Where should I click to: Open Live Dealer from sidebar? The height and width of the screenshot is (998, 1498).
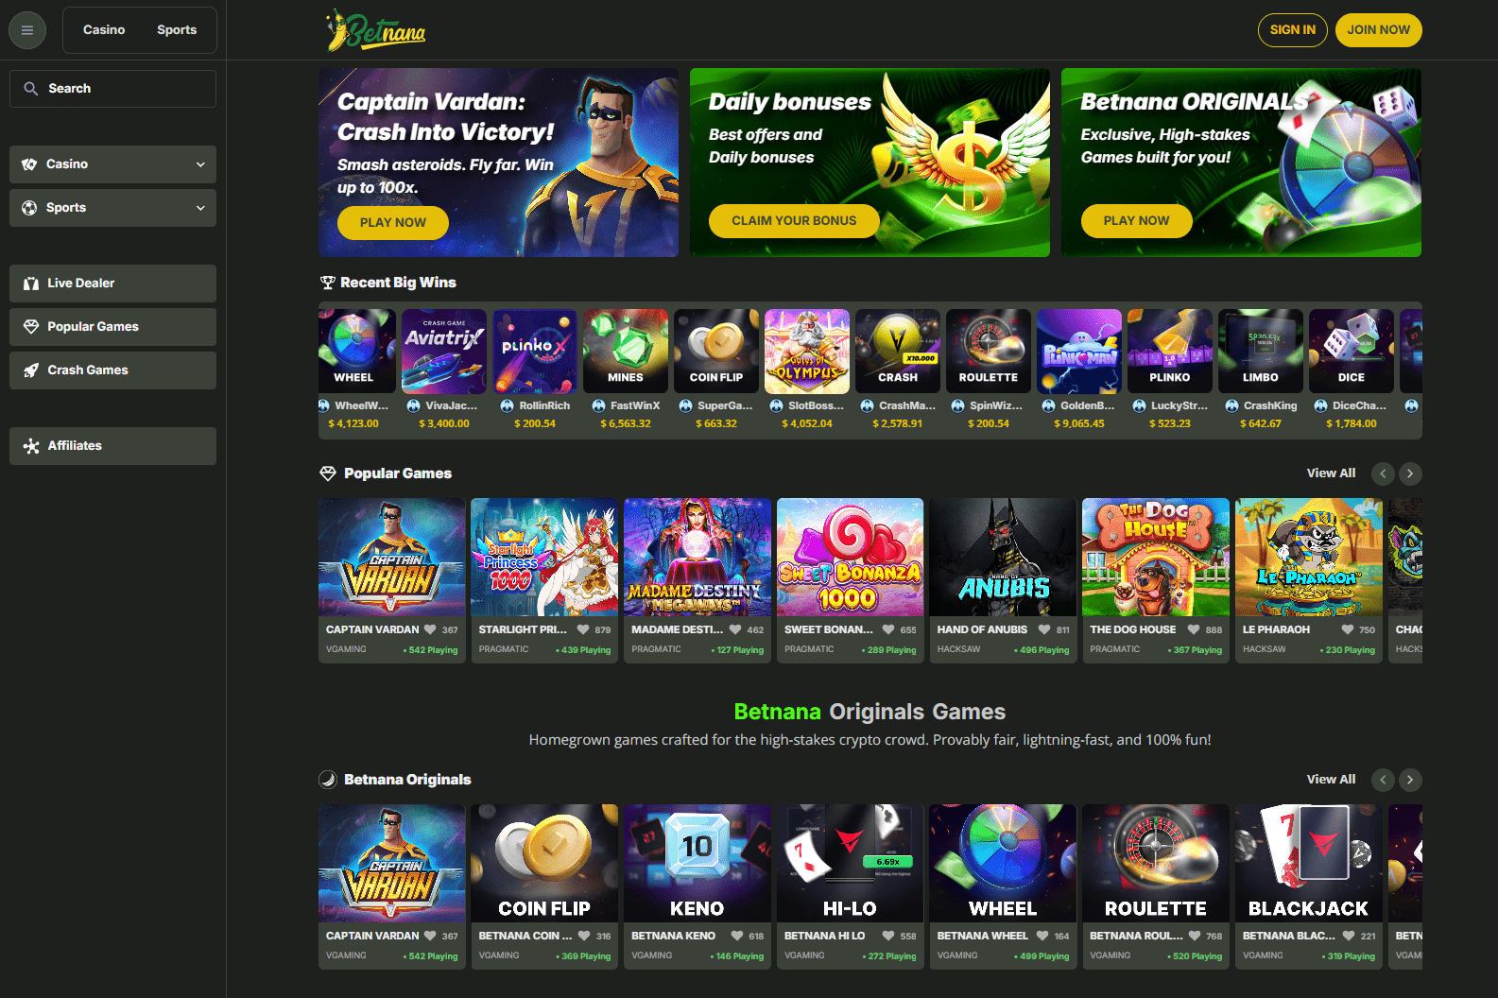coord(112,284)
